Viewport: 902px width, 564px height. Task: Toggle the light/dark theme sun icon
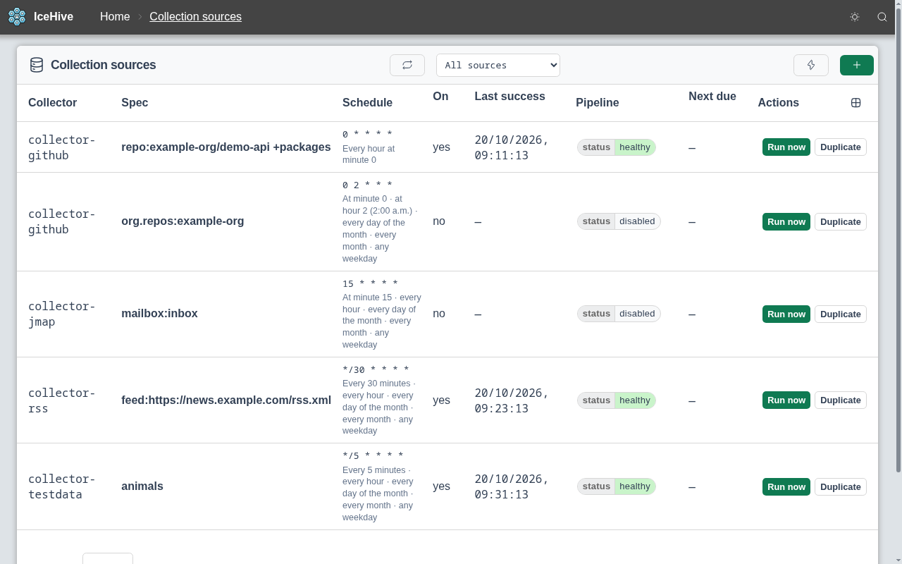(x=855, y=17)
